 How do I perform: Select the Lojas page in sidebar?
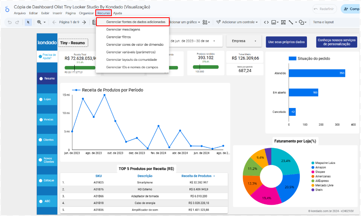point(47,99)
